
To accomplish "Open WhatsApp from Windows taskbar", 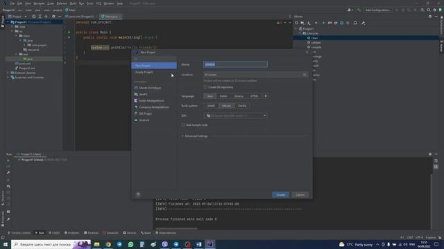I will pyautogui.click(x=131, y=244).
